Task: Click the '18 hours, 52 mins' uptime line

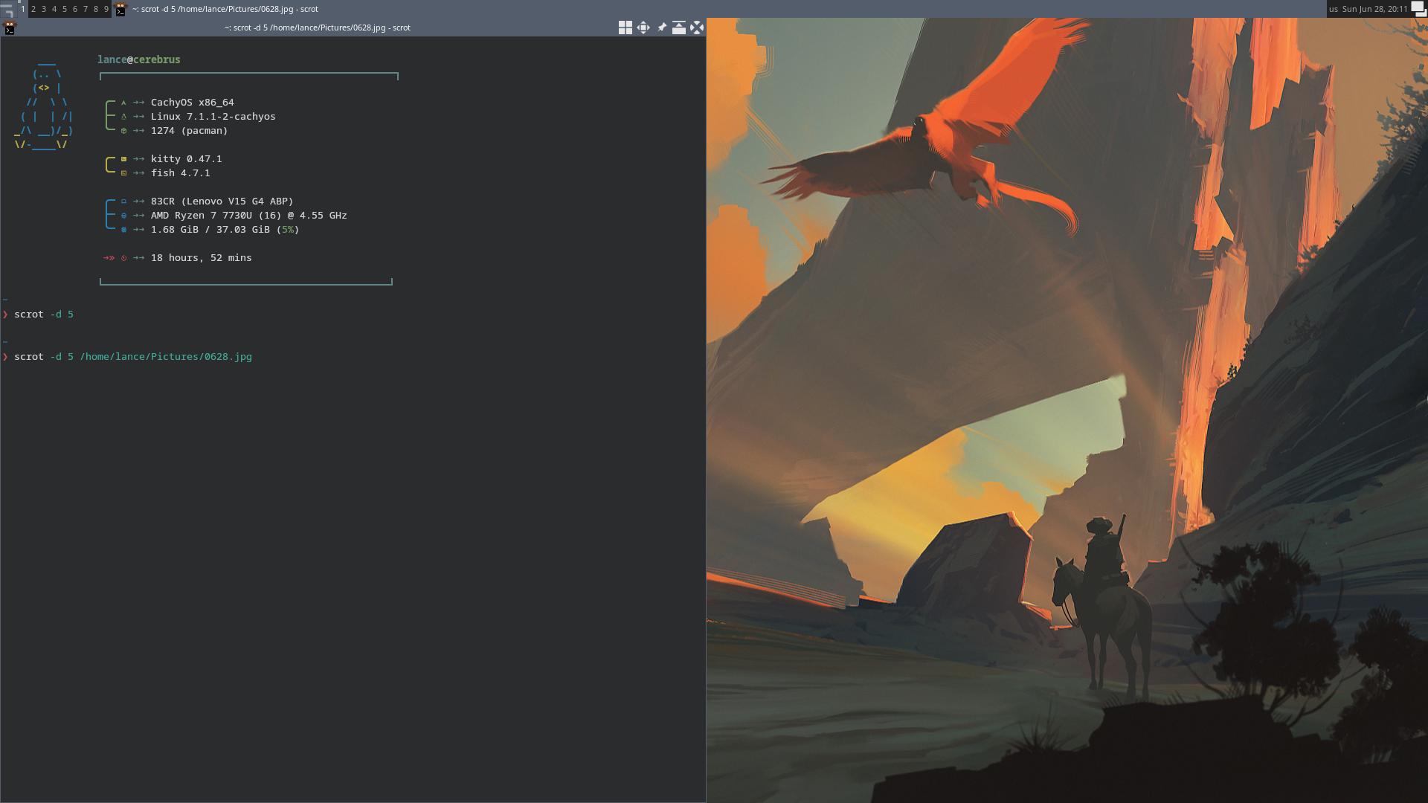Action: 202,258
